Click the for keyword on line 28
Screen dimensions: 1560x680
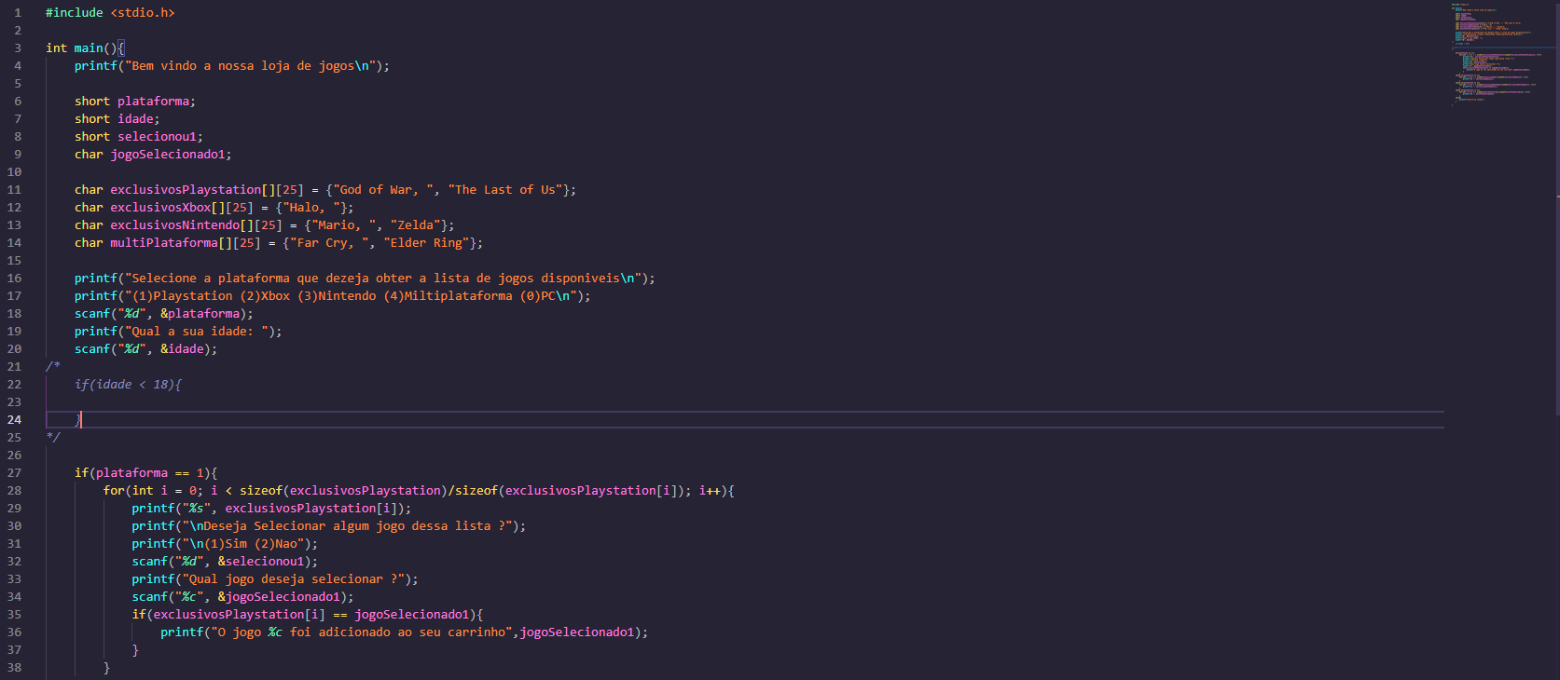[114, 491]
